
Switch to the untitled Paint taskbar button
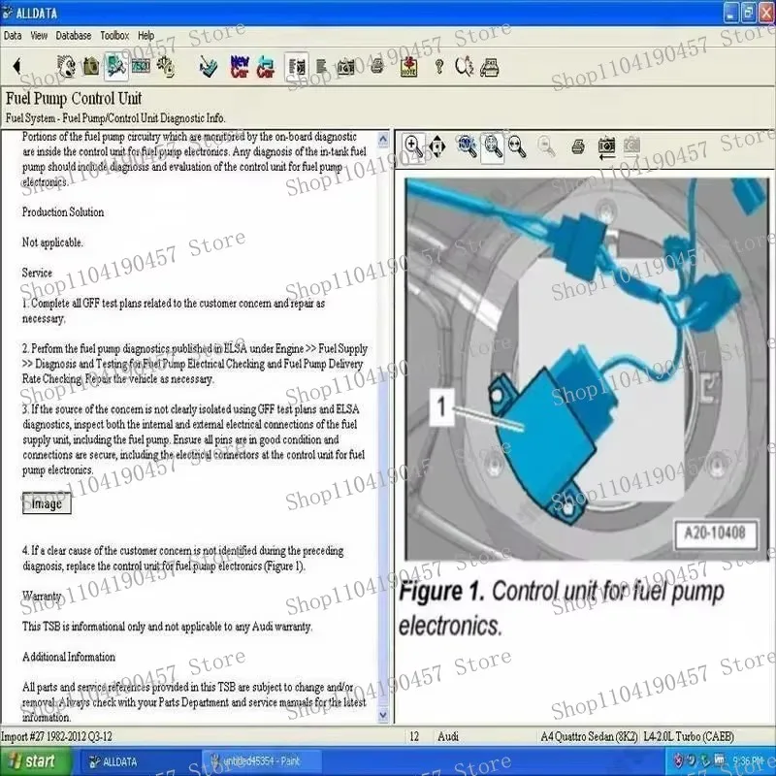262,761
